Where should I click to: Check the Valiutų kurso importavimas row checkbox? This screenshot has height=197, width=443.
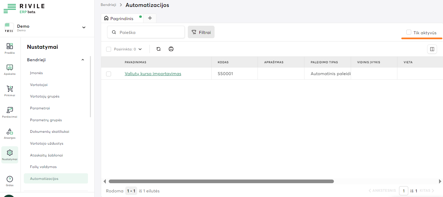108,74
